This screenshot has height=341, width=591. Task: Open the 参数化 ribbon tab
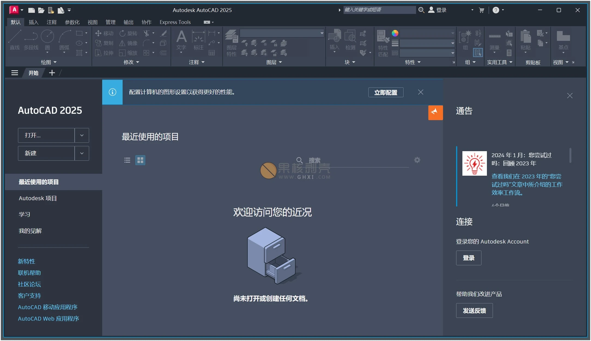click(72, 22)
